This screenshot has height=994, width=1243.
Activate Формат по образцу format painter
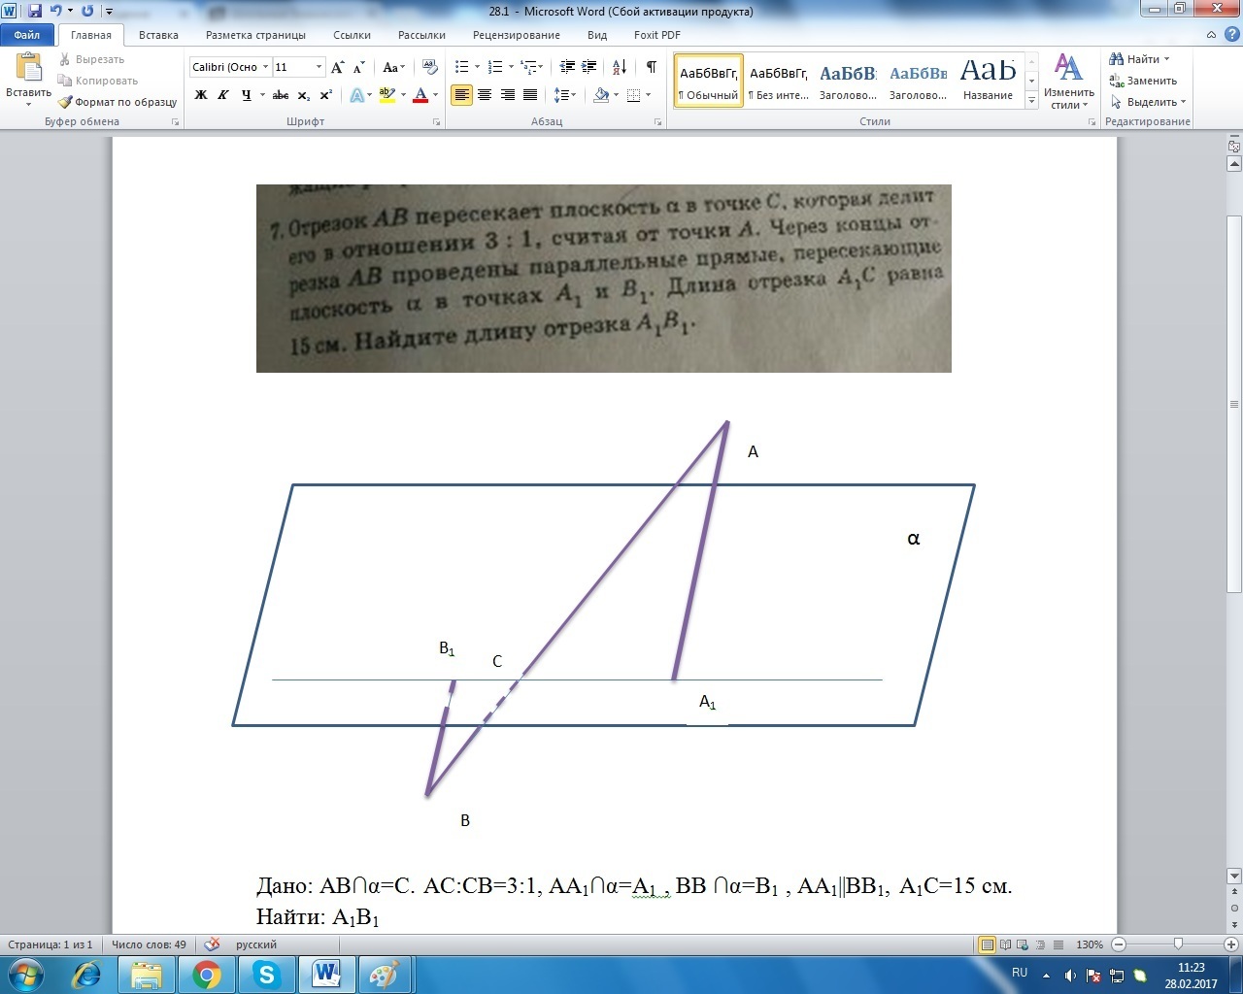117,102
